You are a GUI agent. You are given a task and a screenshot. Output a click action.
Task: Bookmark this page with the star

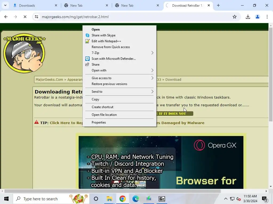pos(235,17)
